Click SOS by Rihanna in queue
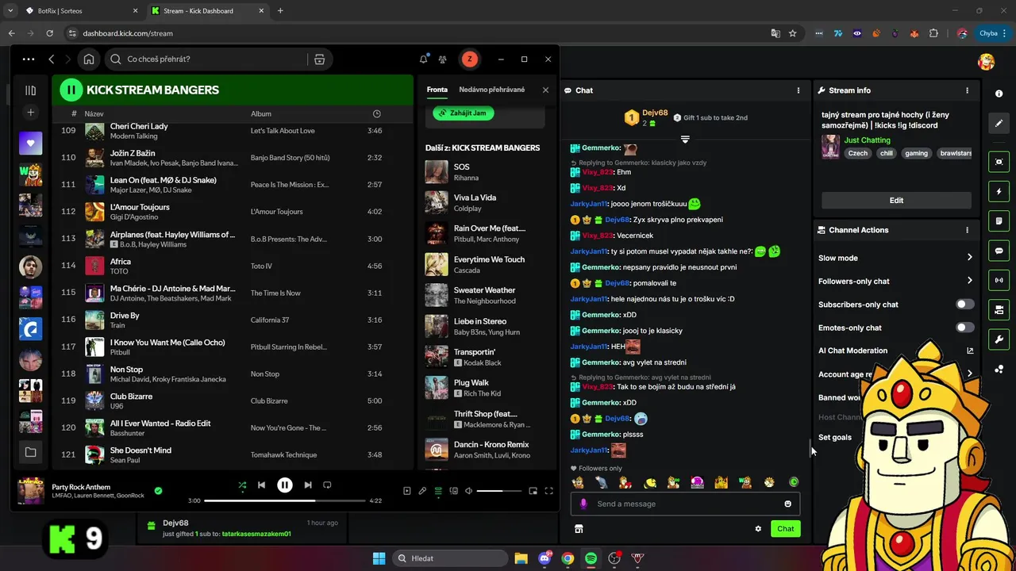Viewport: 1016px width, 571px height. pyautogui.click(x=486, y=171)
